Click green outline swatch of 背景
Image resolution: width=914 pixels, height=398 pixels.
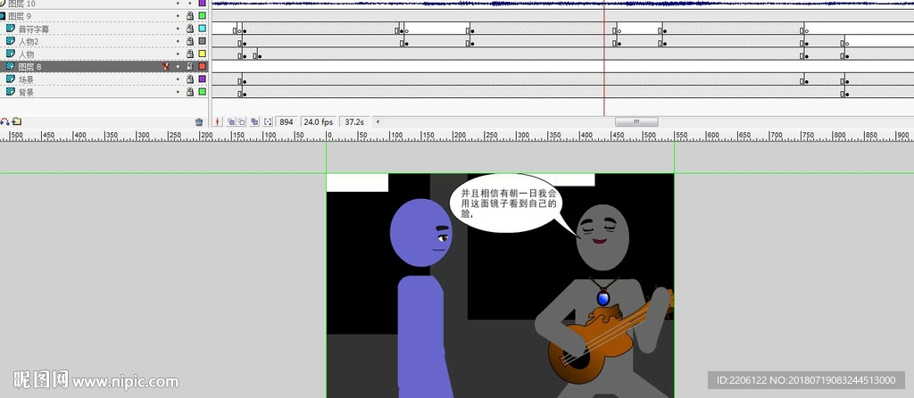coord(203,92)
